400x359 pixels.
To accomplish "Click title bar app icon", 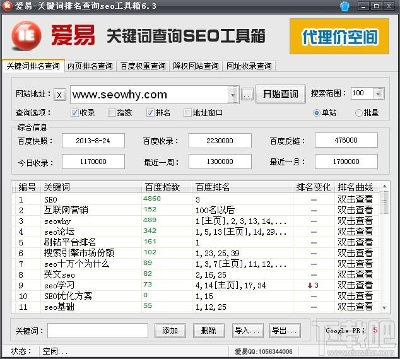I will pyautogui.click(x=7, y=5).
